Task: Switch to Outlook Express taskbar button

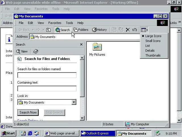Action: tap(98, 133)
